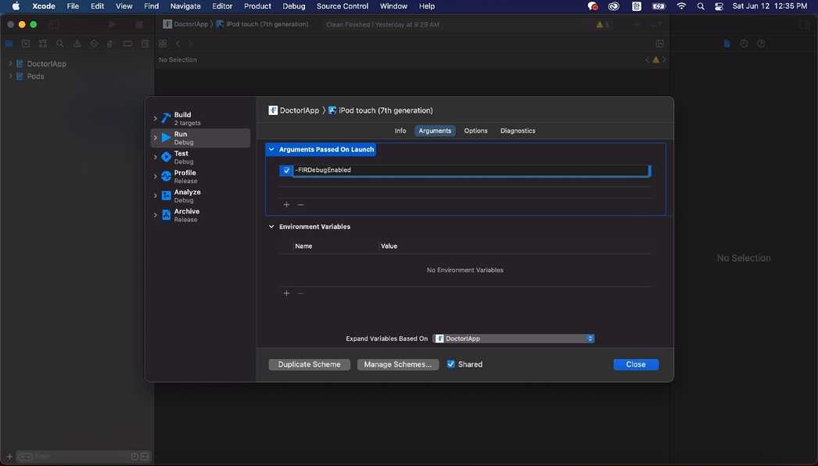This screenshot has width=818, height=466.
Task: Close the scheme editor dialog
Action: pos(636,364)
